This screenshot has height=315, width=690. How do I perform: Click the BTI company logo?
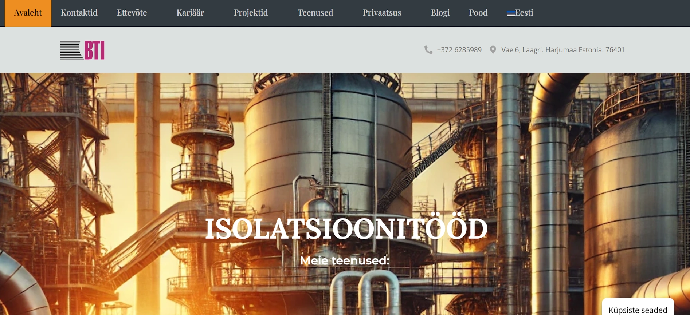point(82,50)
